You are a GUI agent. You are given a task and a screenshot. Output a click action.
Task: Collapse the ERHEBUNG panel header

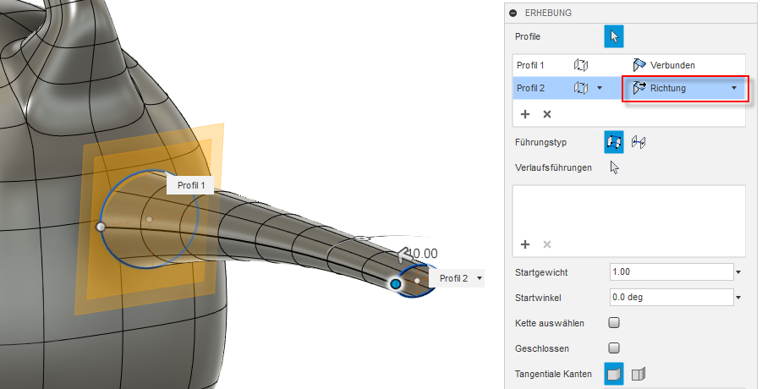(x=513, y=14)
